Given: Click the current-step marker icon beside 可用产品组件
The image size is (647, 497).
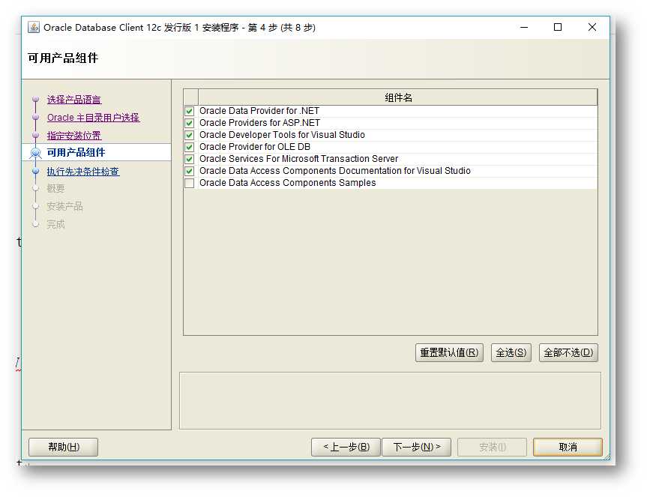Looking at the screenshot, I should 35,153.
